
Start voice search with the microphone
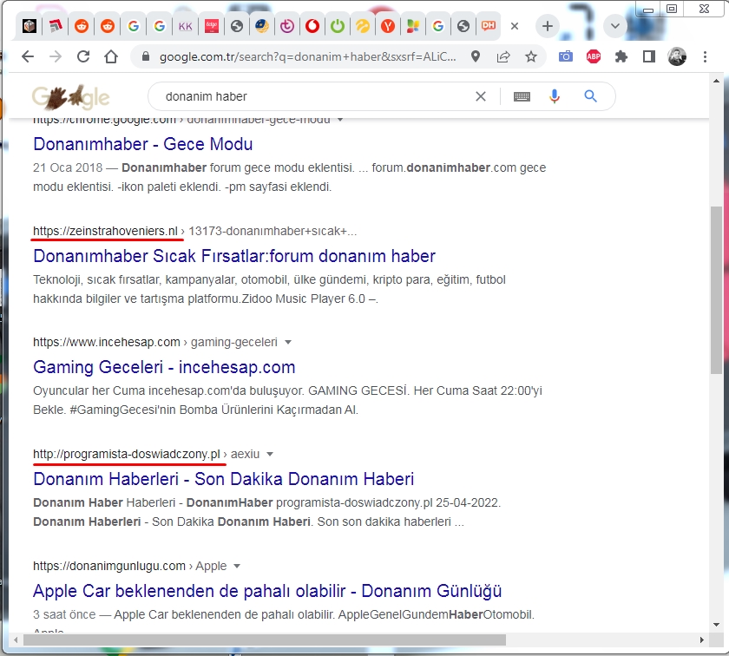pyautogui.click(x=555, y=96)
